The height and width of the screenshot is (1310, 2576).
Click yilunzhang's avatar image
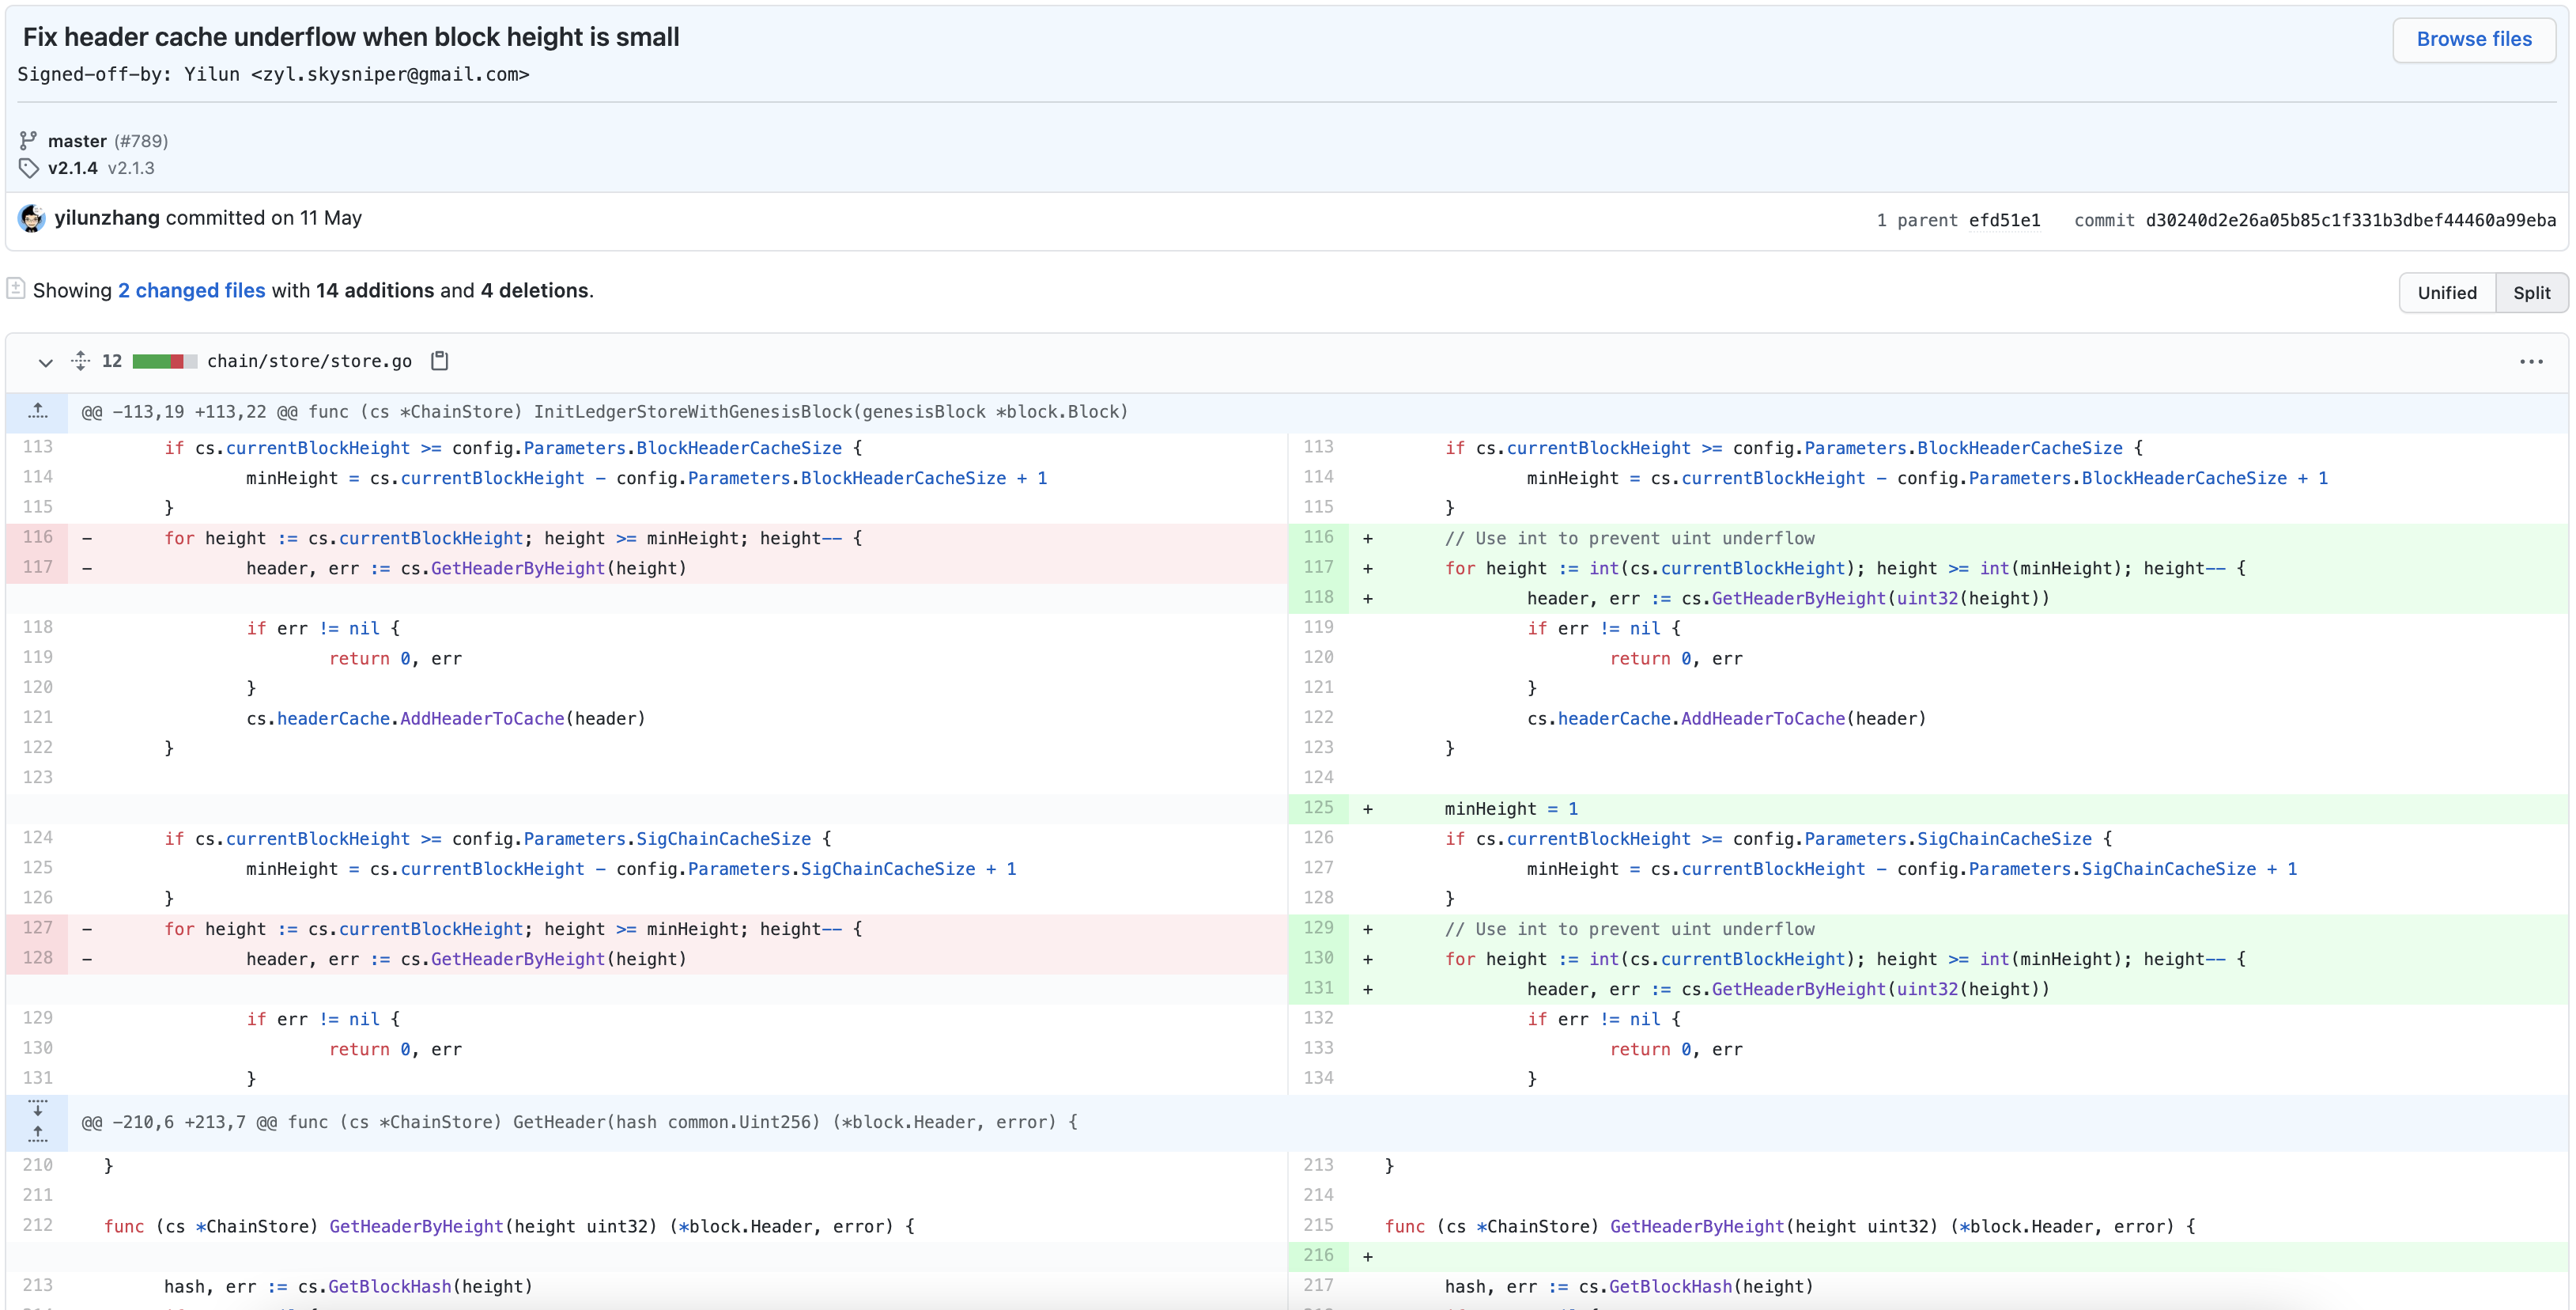pos(32,218)
